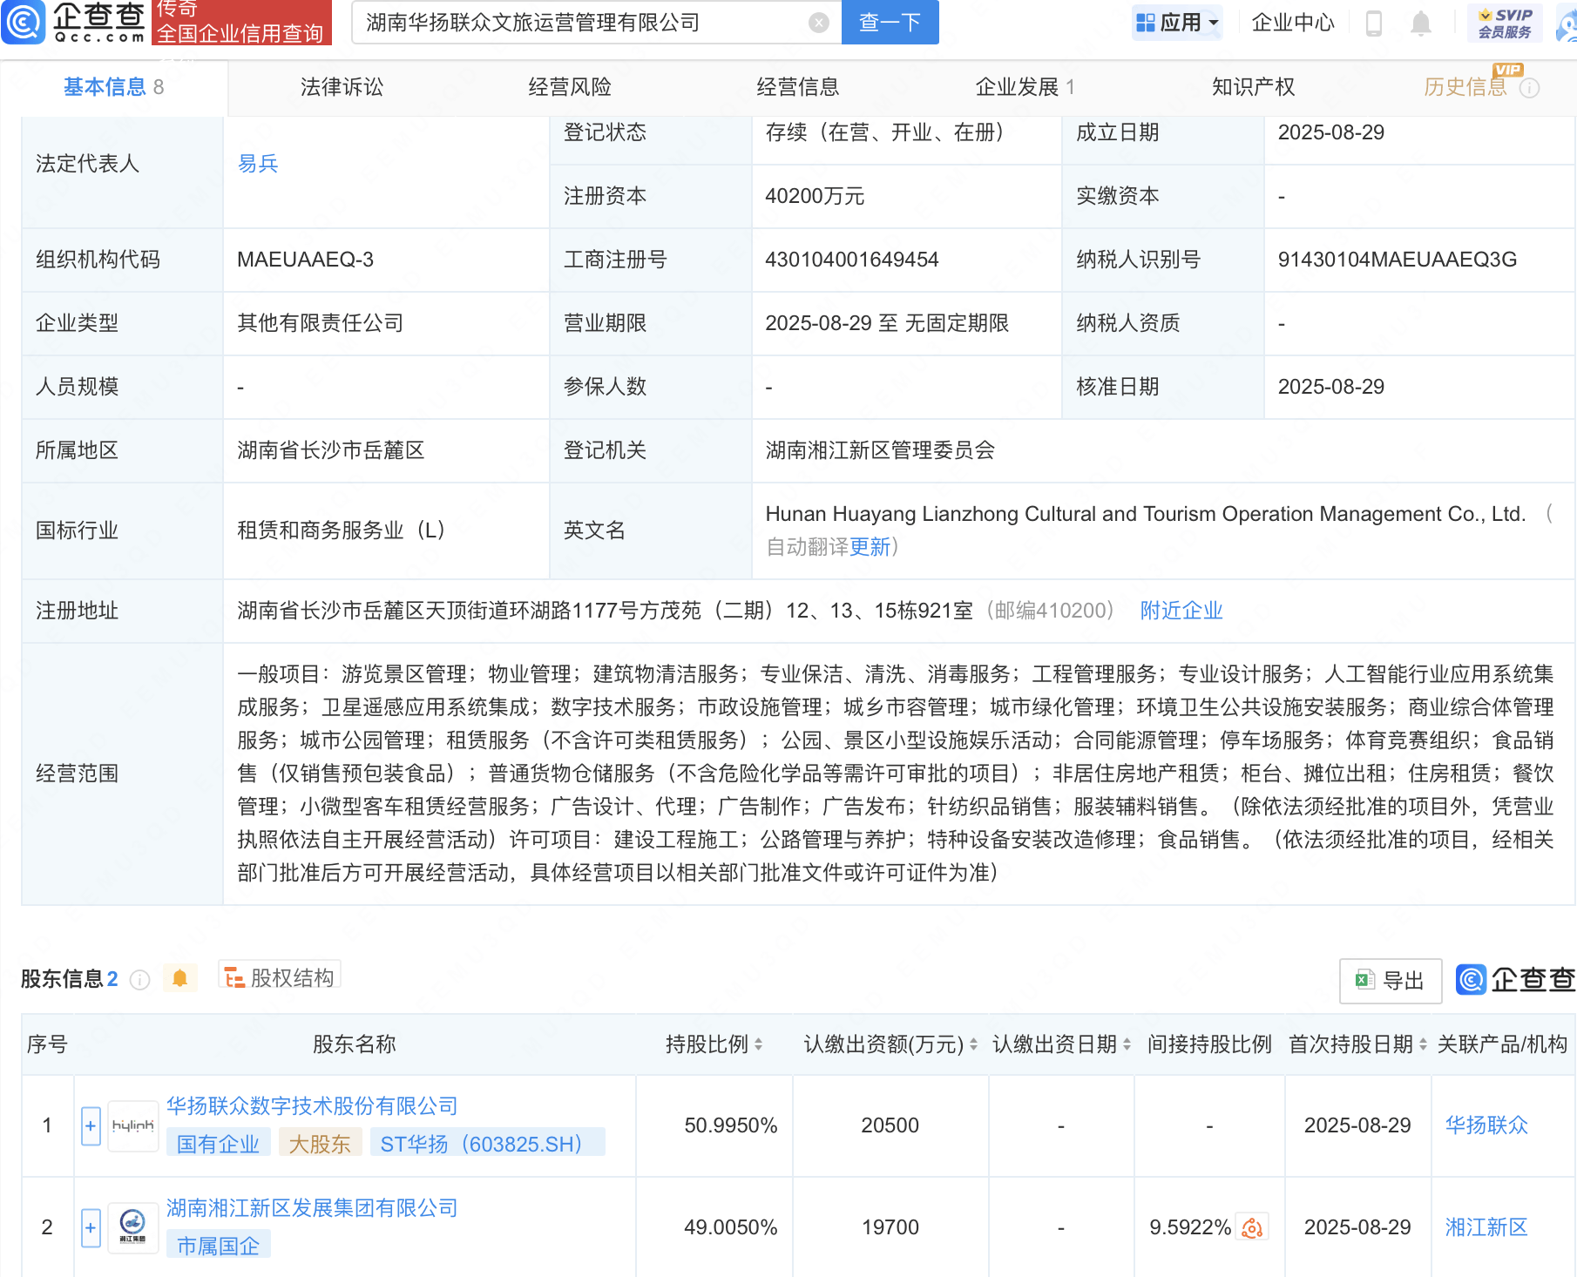Open legal representative 易兵 link
The image size is (1577, 1277).
point(258,164)
